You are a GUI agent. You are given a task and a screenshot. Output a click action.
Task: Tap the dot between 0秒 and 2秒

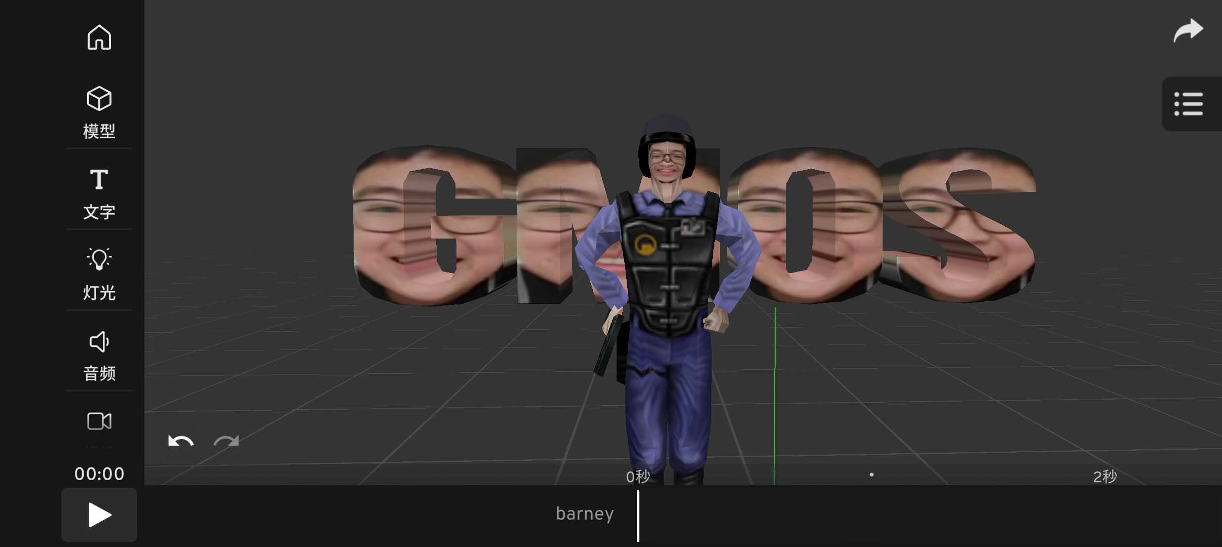[871, 475]
